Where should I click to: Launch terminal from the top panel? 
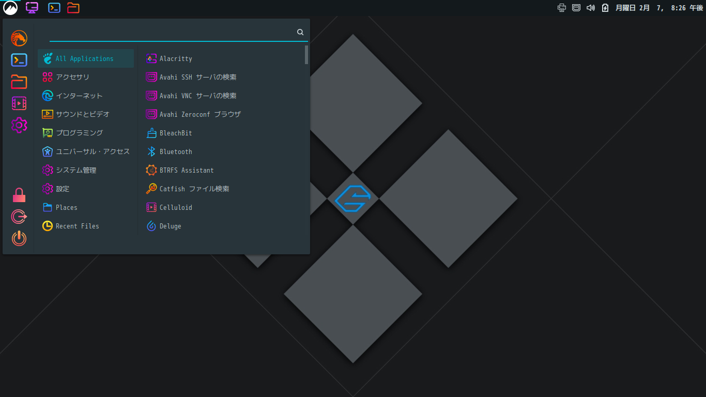click(54, 8)
